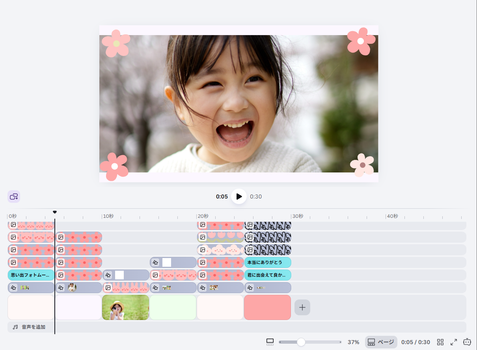477x350 pixels.
Task: Select flower clip left of 本当にありがとう
Action: click(220, 262)
